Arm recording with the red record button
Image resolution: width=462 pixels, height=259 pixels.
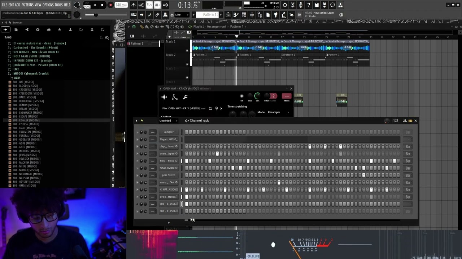pos(110,5)
